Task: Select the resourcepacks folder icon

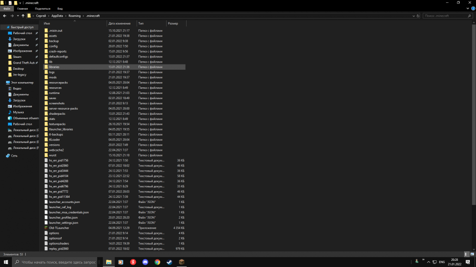Action: [x=46, y=83]
